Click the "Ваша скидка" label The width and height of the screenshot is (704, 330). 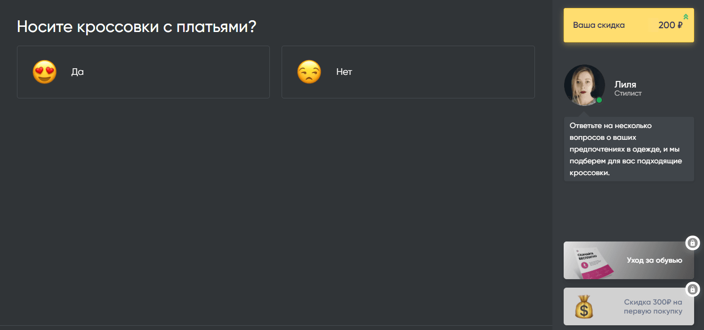[599, 25]
